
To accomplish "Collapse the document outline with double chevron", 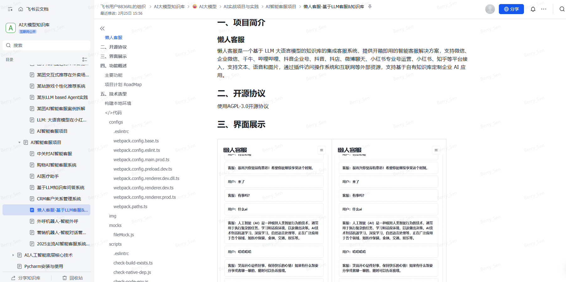I will point(102,28).
